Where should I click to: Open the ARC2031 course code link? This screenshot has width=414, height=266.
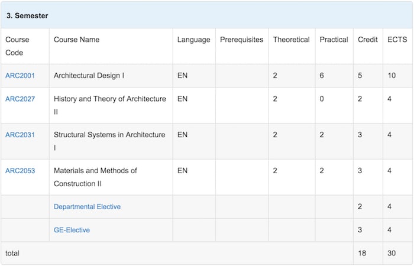20,135
